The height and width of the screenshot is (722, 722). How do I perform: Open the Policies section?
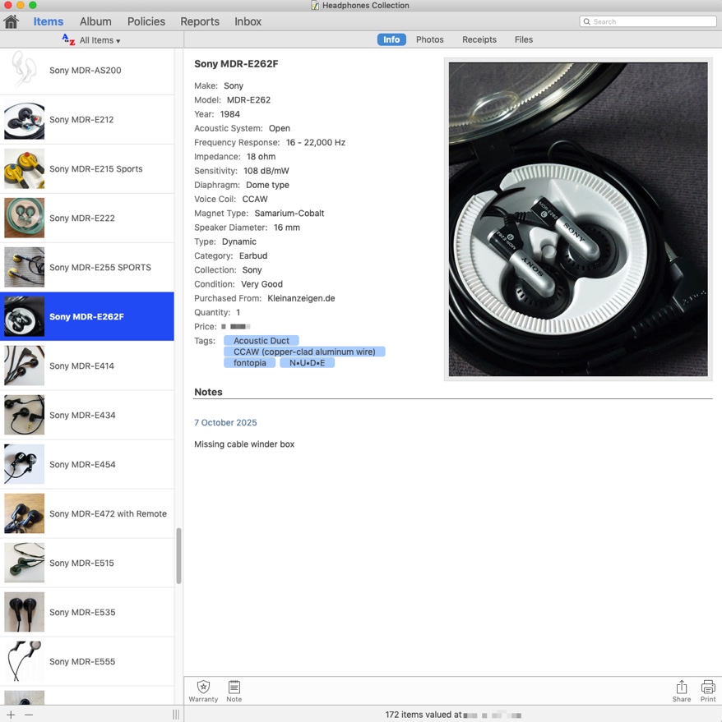(146, 21)
